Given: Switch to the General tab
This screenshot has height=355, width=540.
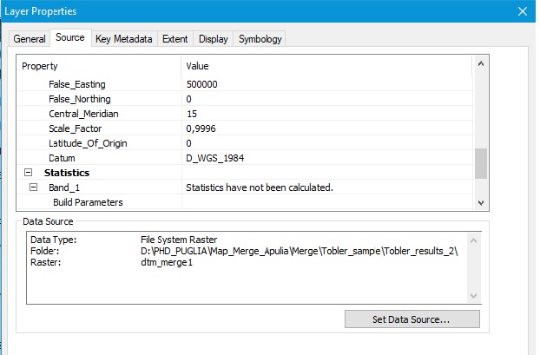Looking at the screenshot, I should click(29, 39).
